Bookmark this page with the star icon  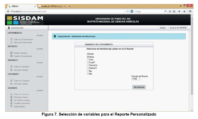pyautogui.click(x=170, y=11)
